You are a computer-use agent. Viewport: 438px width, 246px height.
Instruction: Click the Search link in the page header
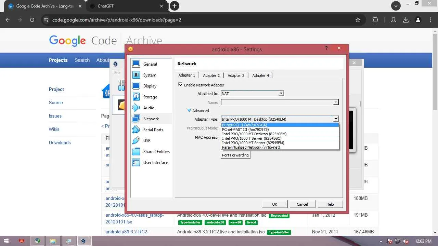coord(82,60)
